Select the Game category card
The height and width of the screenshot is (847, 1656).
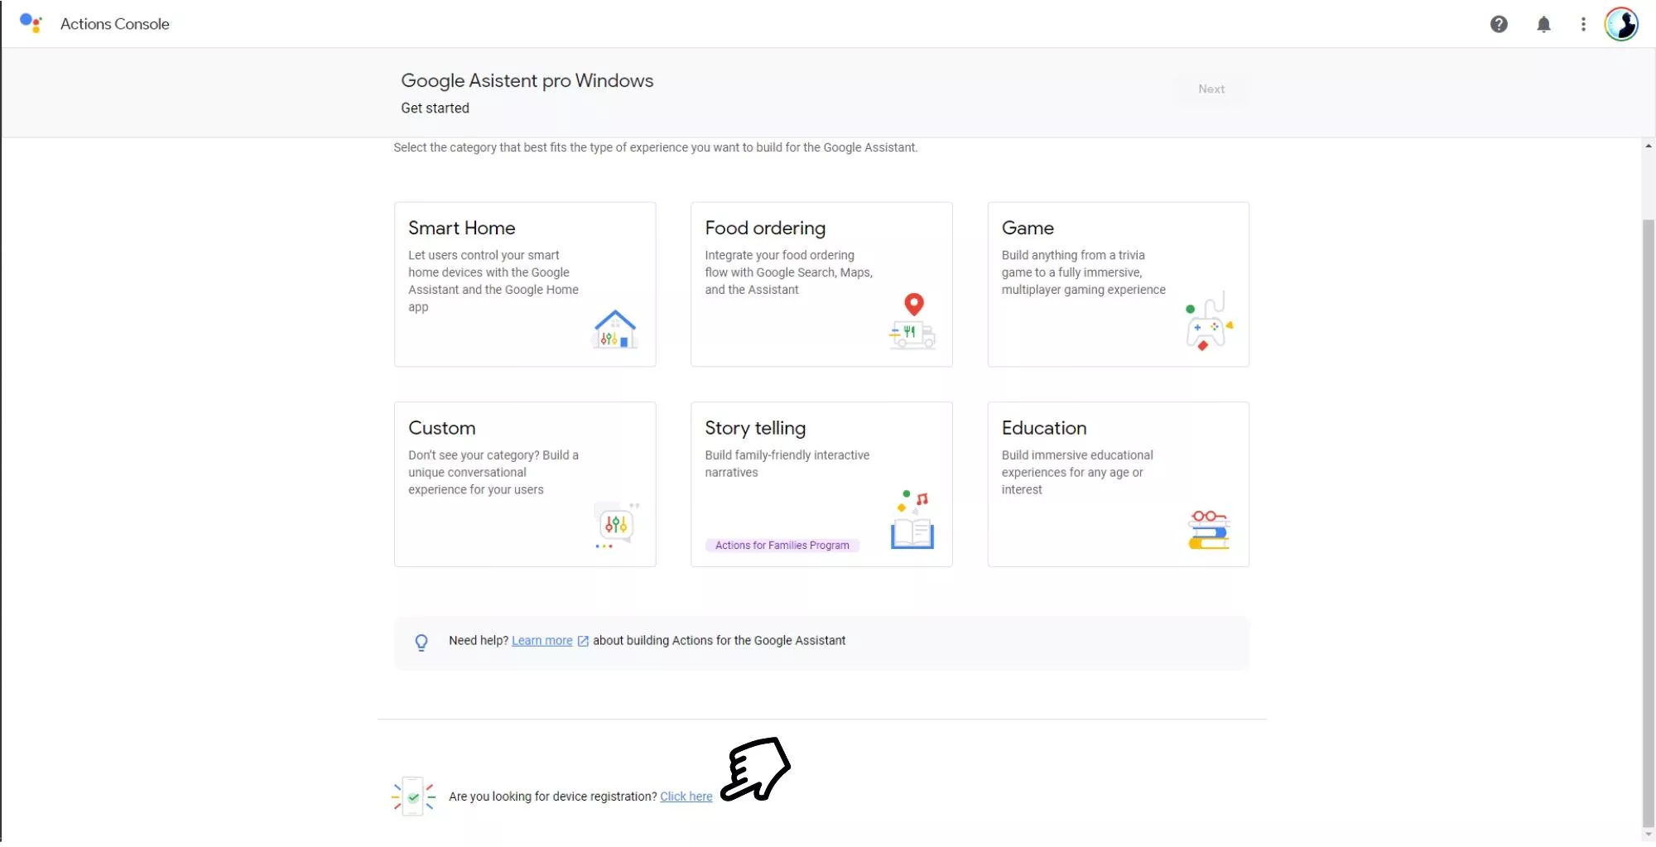[1118, 284]
